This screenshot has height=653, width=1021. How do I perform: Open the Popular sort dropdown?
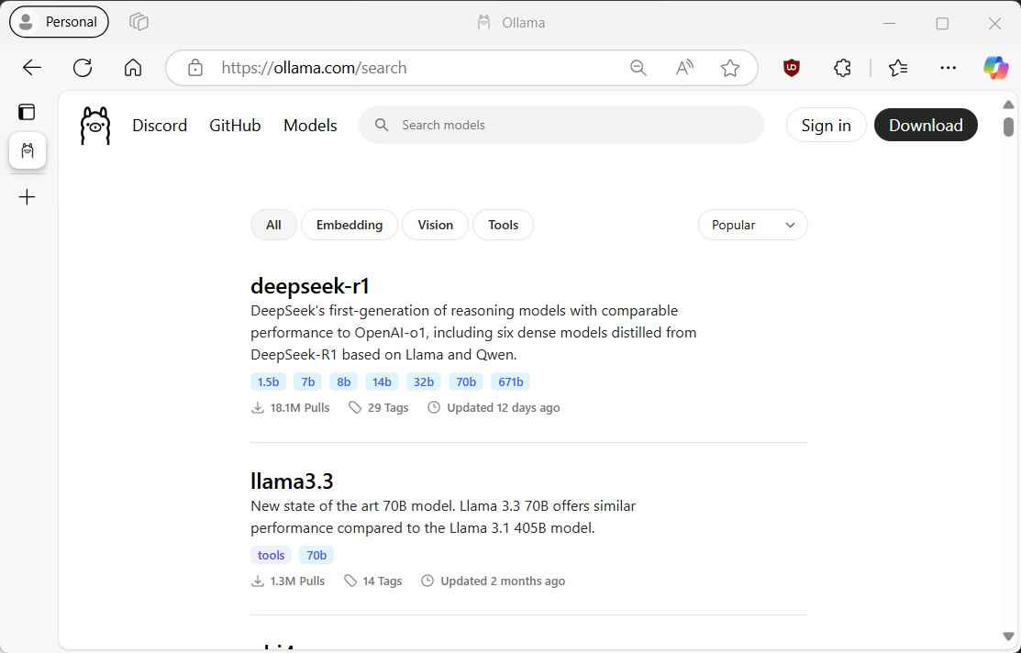click(753, 225)
